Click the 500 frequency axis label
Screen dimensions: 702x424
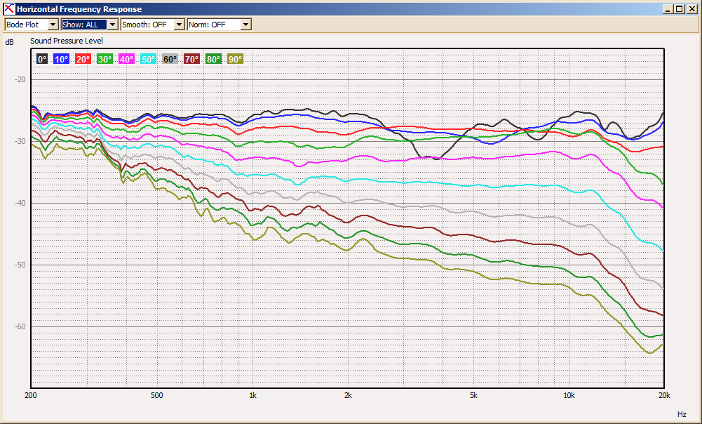pos(156,395)
